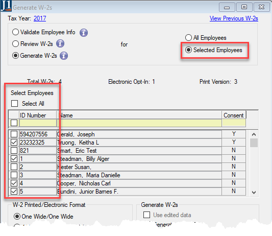Open the View Previous W-2s link
Viewport: 272px width, 236px height.
(x=234, y=18)
